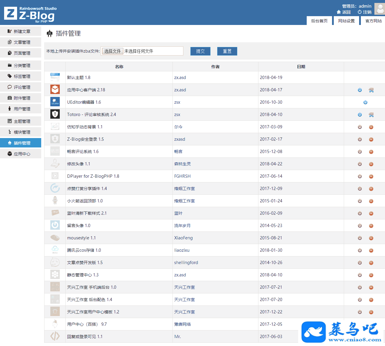This screenshot has height=346, width=385.
Task: Switch to the 网站设置 tab
Action: pyautogui.click(x=346, y=21)
